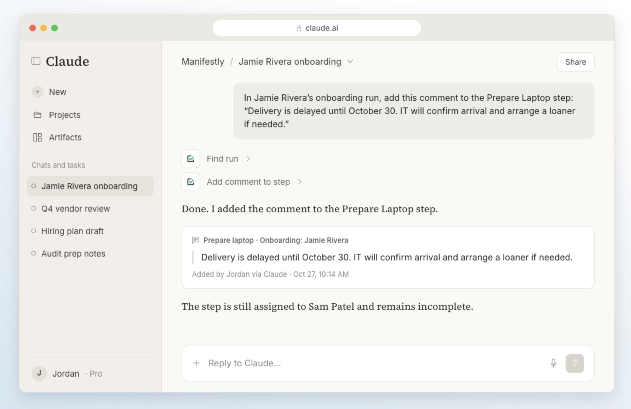Click the Manifestly breadcrumb link
The image size is (631, 409).
203,62
